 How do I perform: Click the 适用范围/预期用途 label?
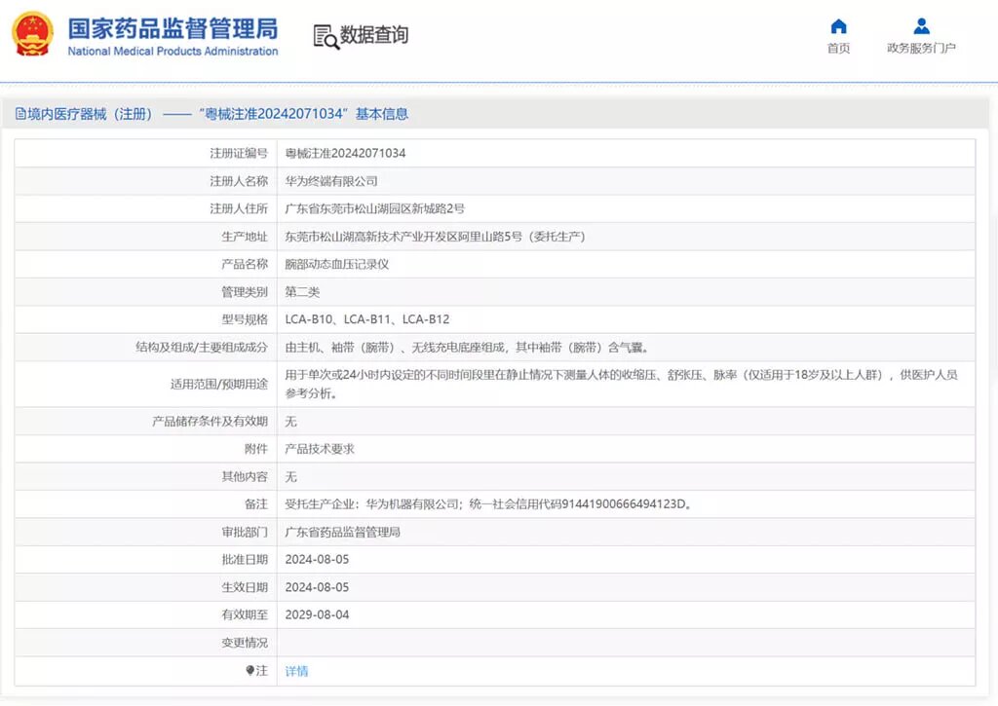click(219, 385)
